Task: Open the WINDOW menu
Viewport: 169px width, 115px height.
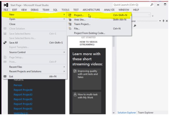Action: click(x=124, y=10)
